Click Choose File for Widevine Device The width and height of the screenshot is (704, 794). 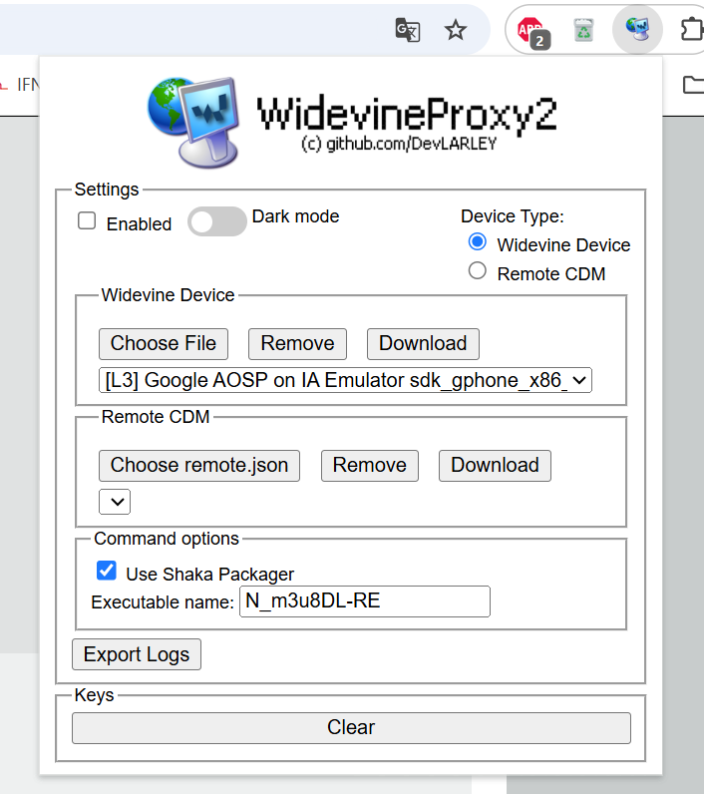click(164, 344)
